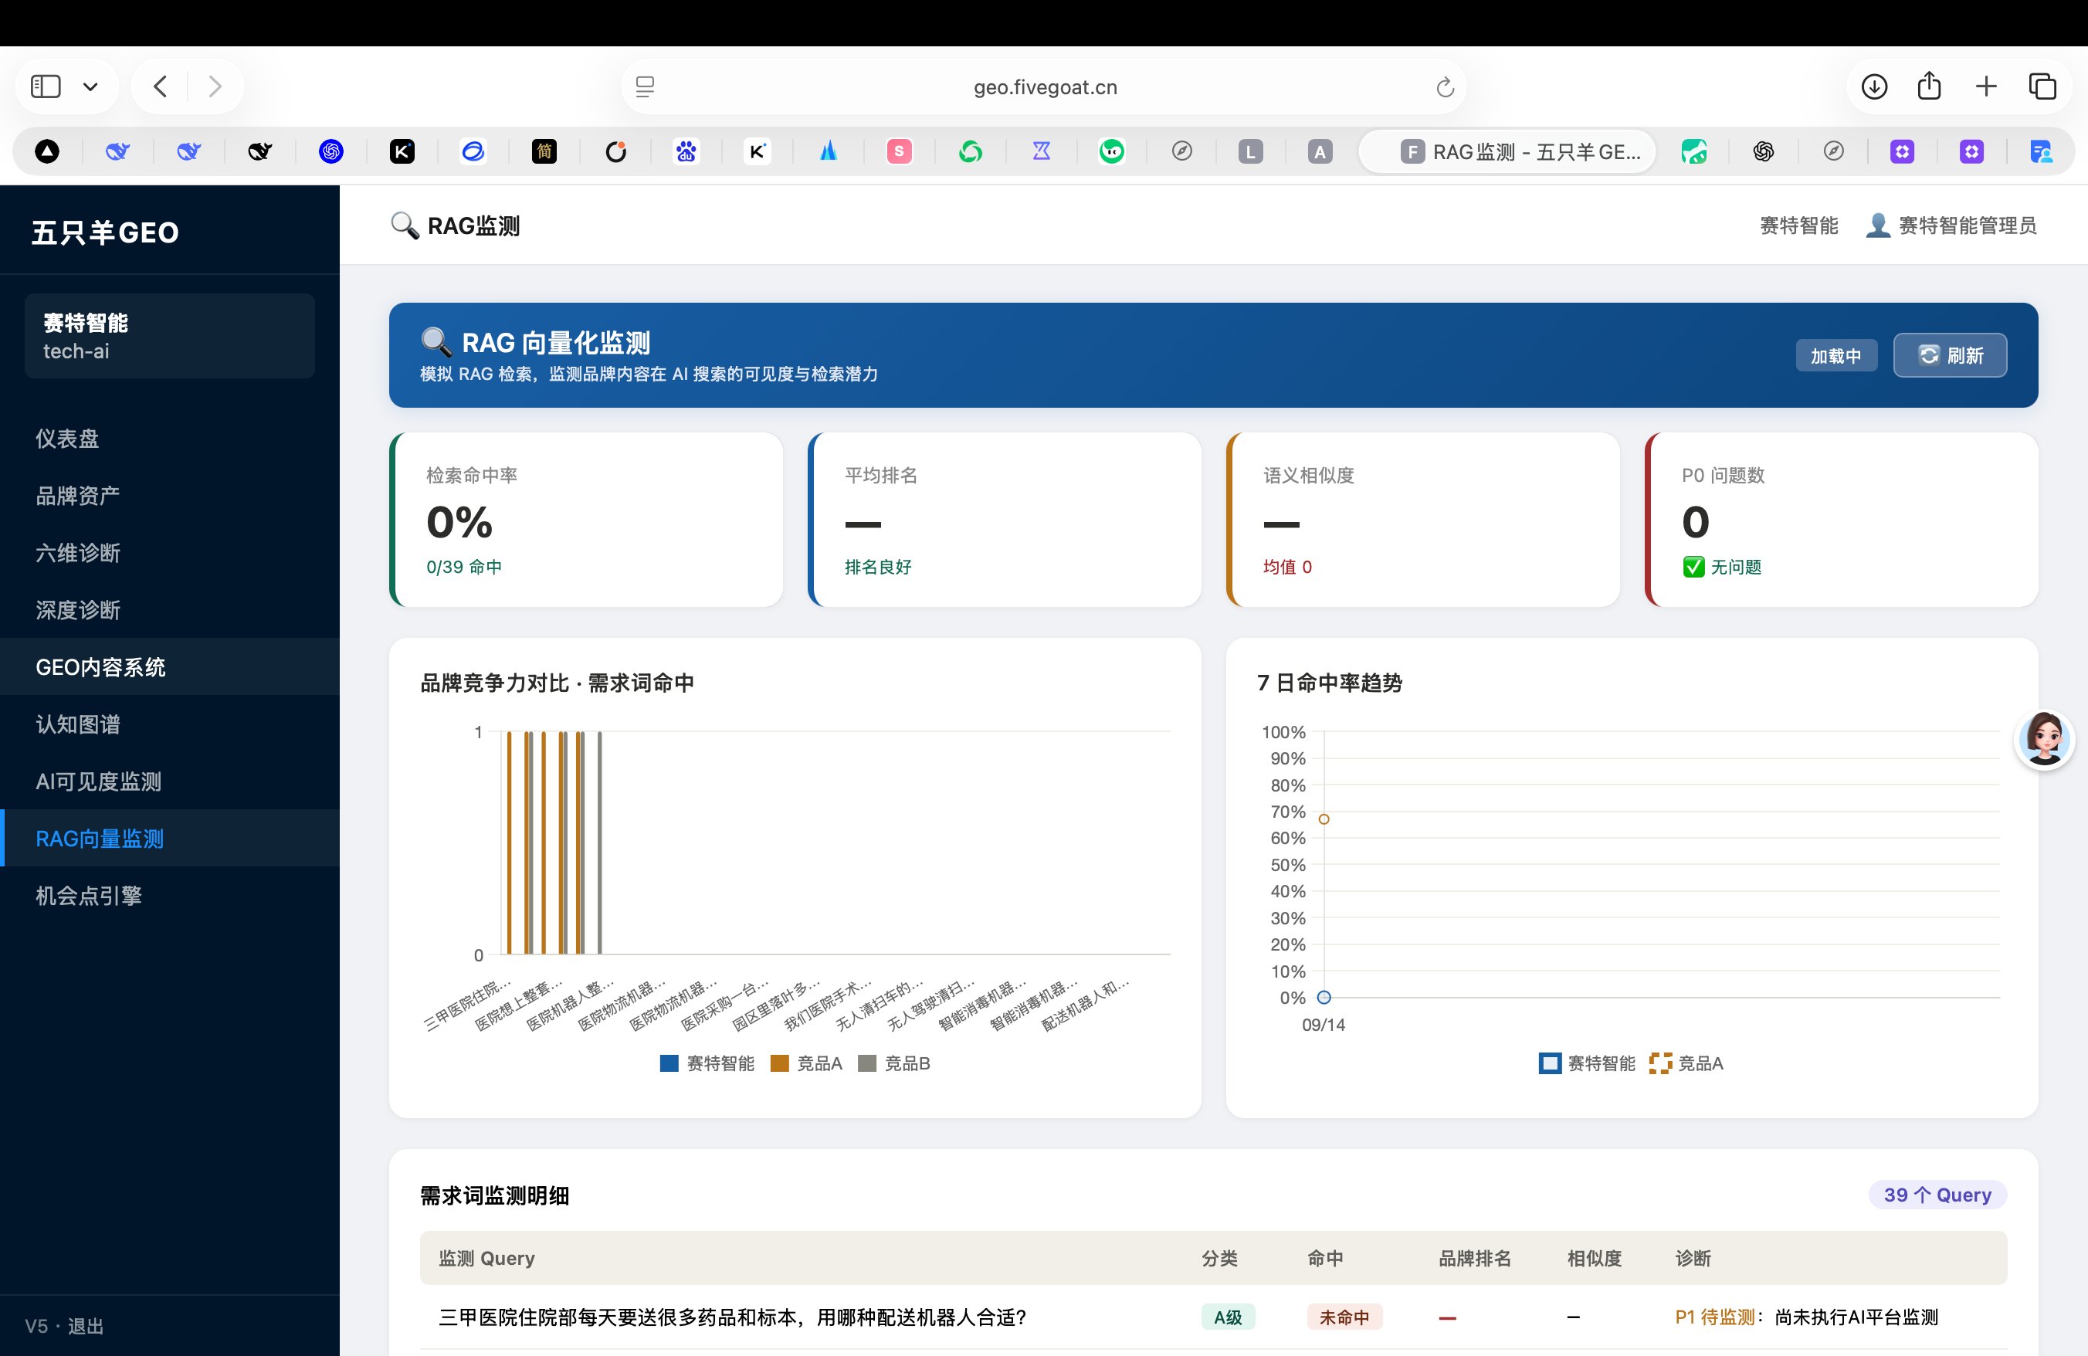Click the 平均排名 card
This screenshot has width=2088, height=1356.
[1005, 519]
